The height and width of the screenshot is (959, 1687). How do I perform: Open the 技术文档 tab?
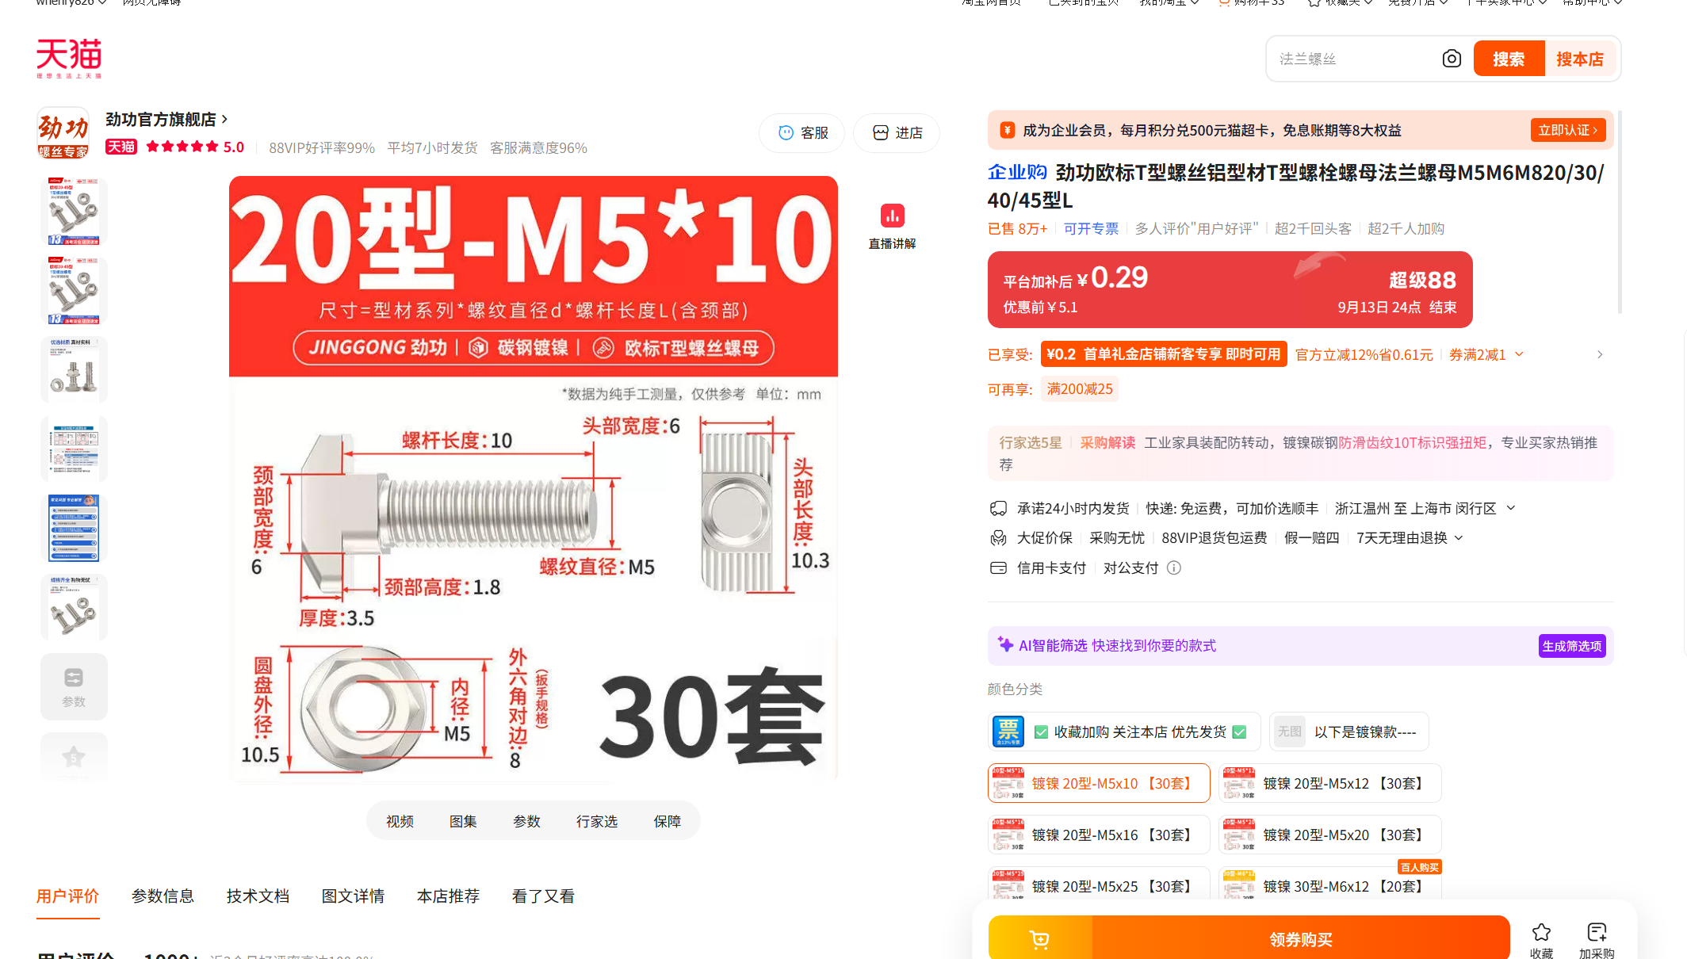[x=258, y=896]
